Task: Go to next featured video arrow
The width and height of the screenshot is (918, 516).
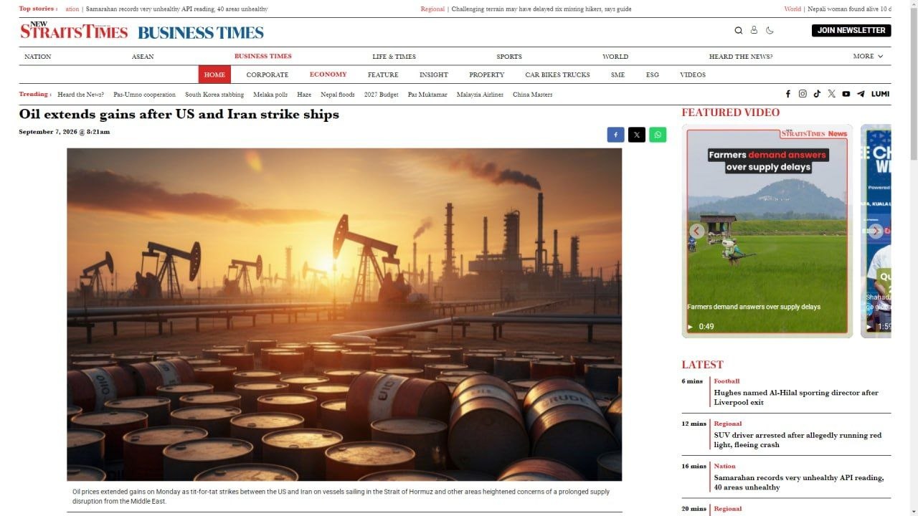Action: (x=876, y=231)
